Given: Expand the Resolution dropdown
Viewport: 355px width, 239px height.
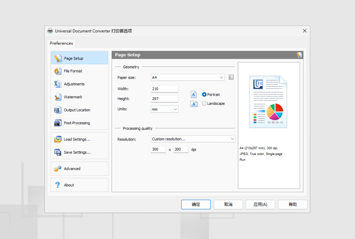Looking at the screenshot, I should [x=193, y=139].
